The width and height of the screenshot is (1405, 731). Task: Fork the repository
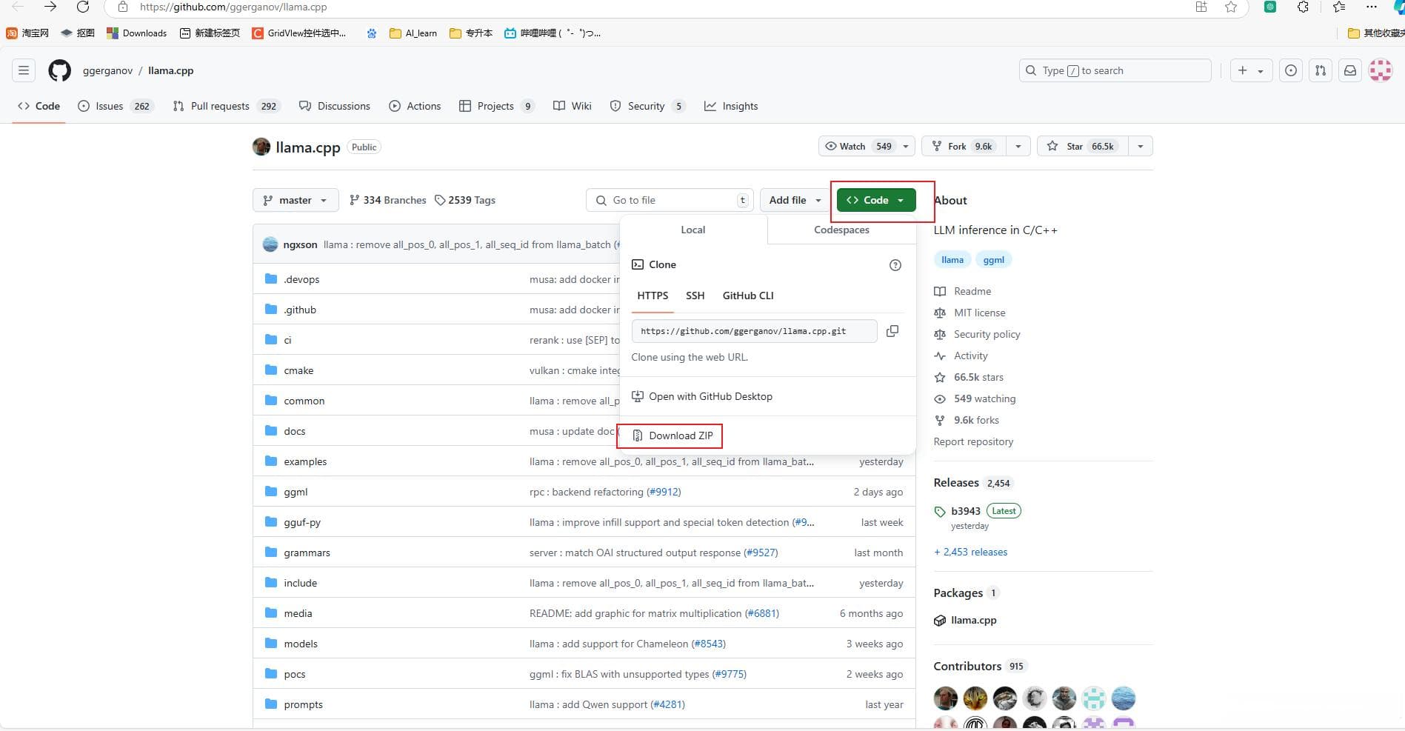[964, 146]
